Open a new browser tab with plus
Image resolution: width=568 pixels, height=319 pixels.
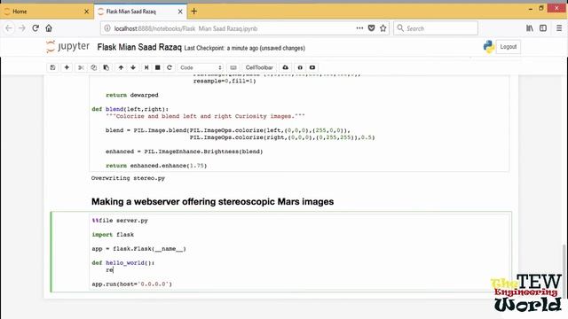click(194, 12)
